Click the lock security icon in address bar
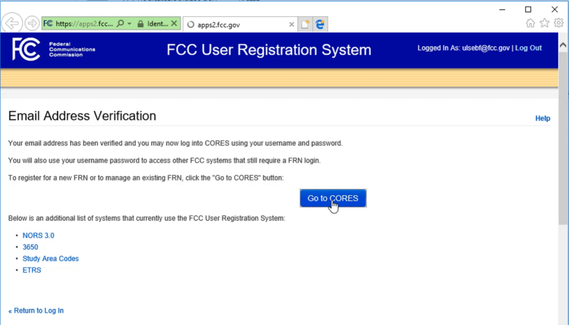Screen dimensions: 569x325 140,23
